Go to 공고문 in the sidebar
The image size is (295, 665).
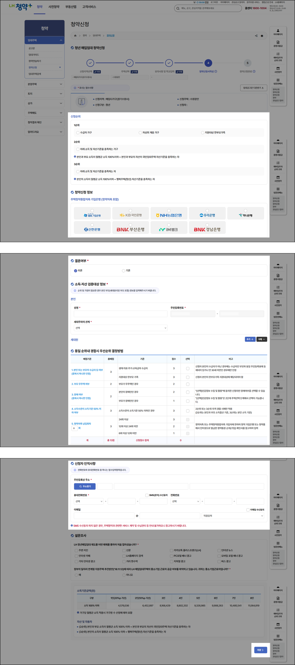click(32, 48)
